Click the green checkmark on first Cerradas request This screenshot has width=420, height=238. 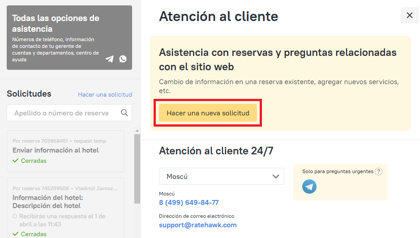[x=16, y=161]
